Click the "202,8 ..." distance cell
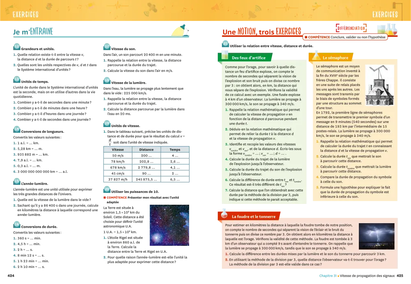The height and width of the screenshot is (284, 411). [x=146, y=162]
